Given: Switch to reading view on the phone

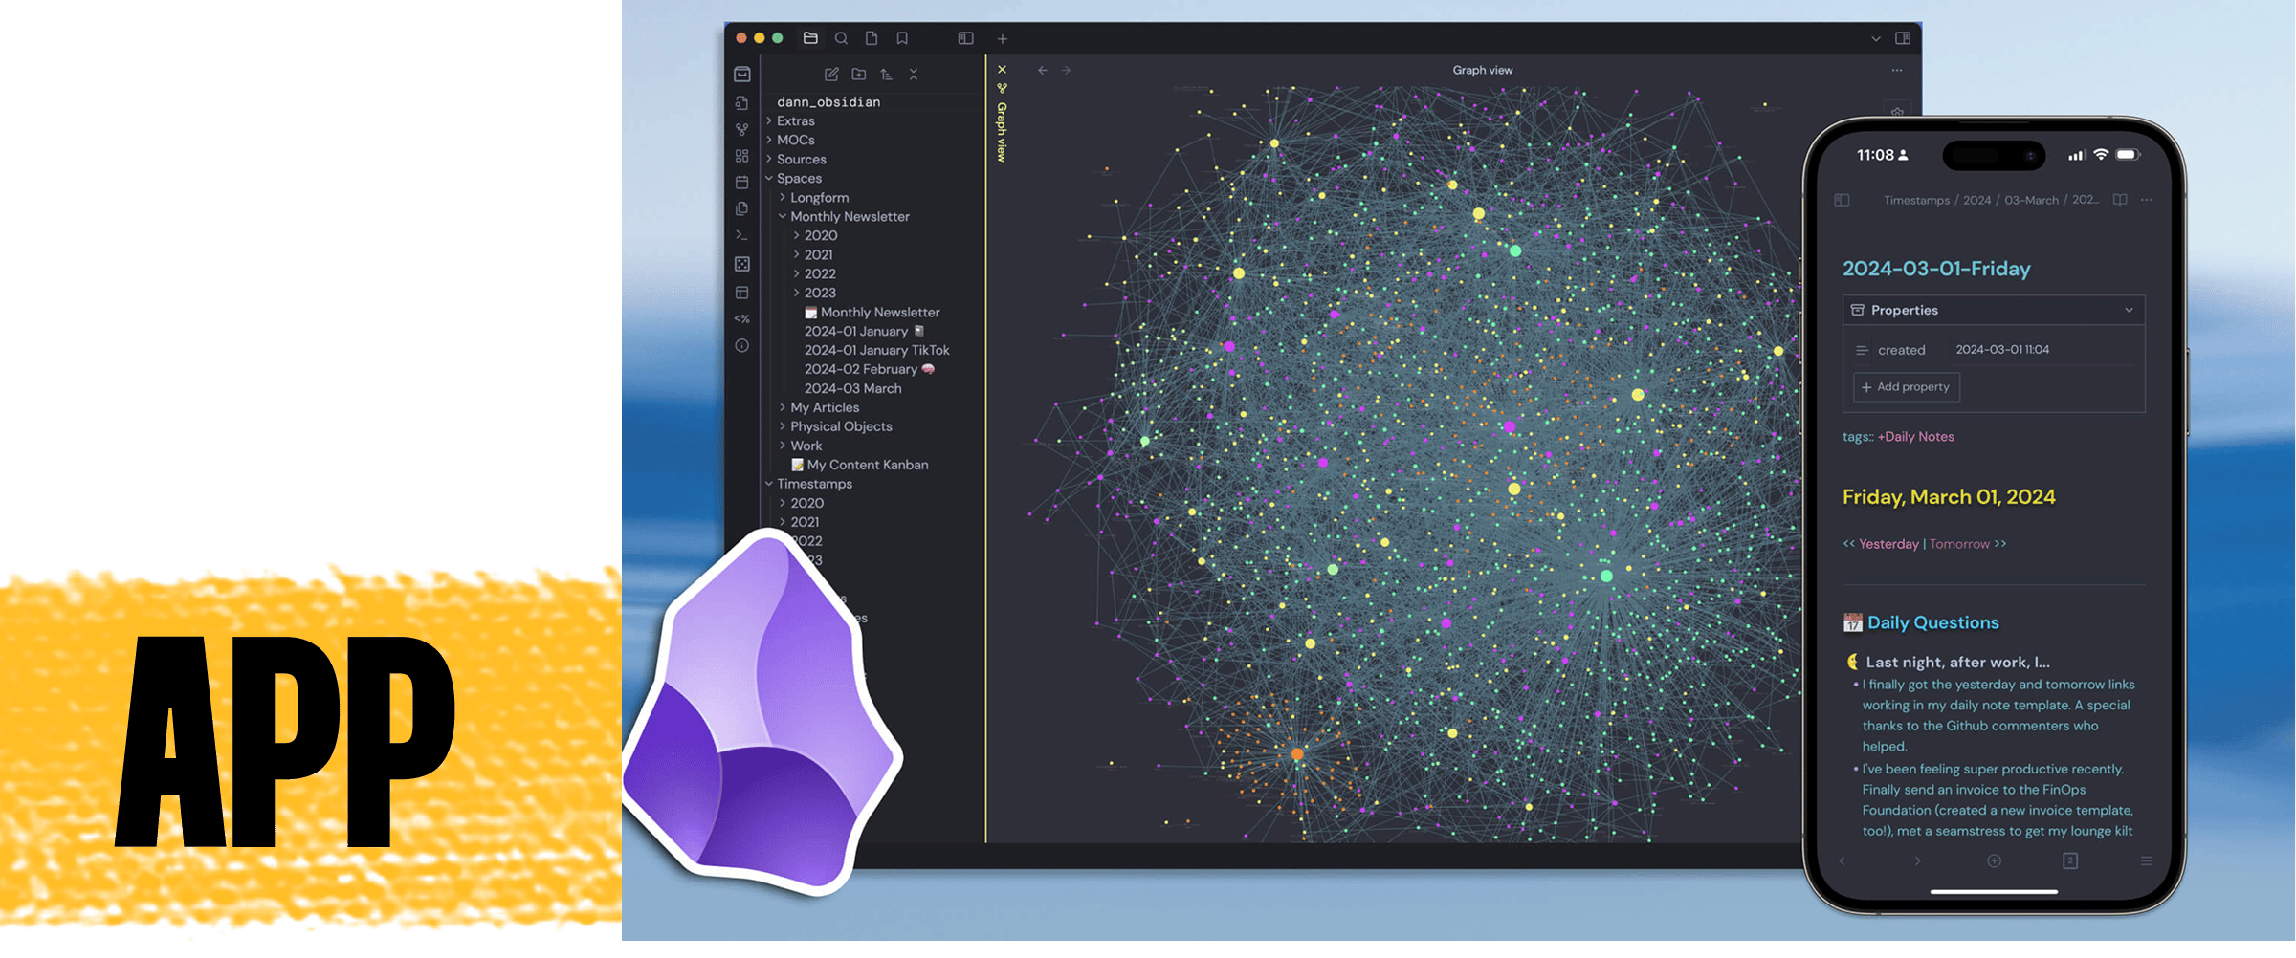Looking at the screenshot, I should pos(2120,201).
